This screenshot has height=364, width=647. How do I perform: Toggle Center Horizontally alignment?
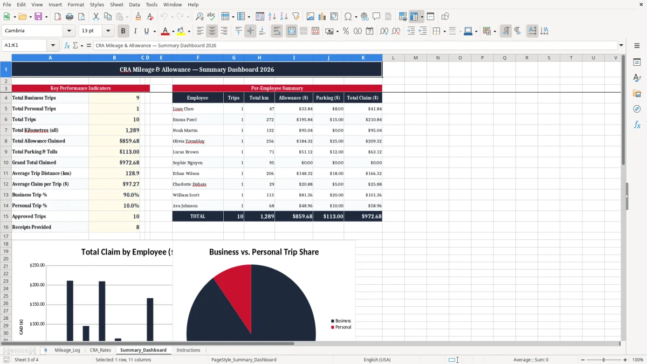212,31
